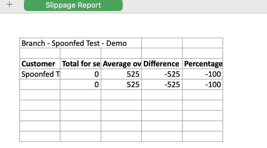
Task: Select first row difference value -525
Action: 162,74
